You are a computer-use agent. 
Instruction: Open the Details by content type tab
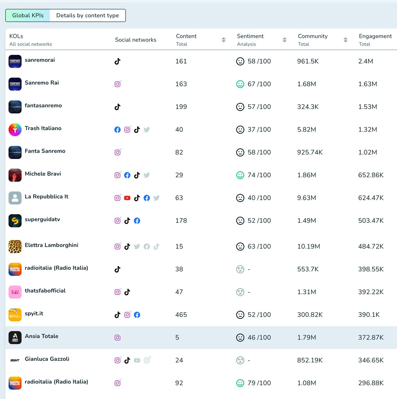[x=87, y=15]
